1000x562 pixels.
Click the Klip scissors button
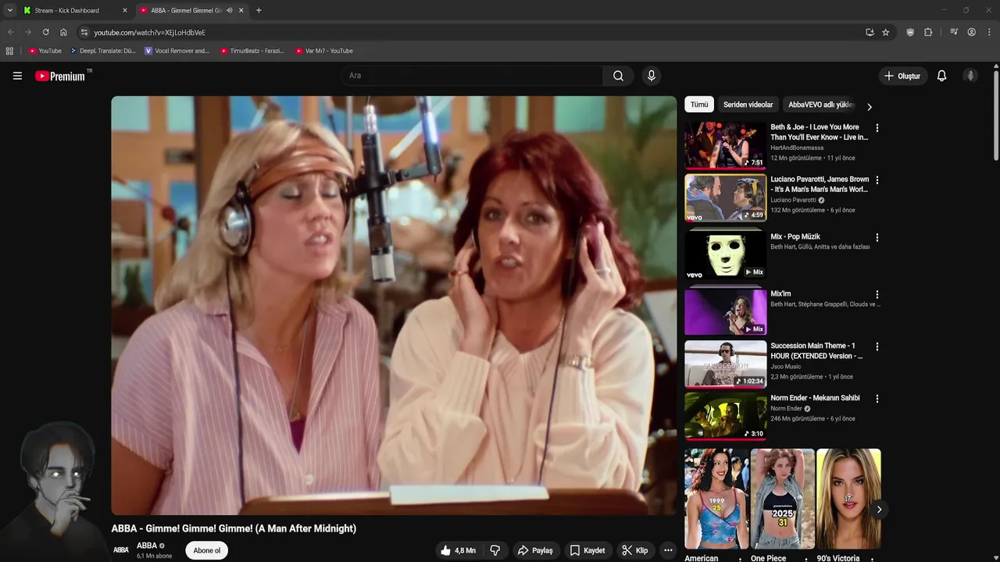click(x=634, y=550)
